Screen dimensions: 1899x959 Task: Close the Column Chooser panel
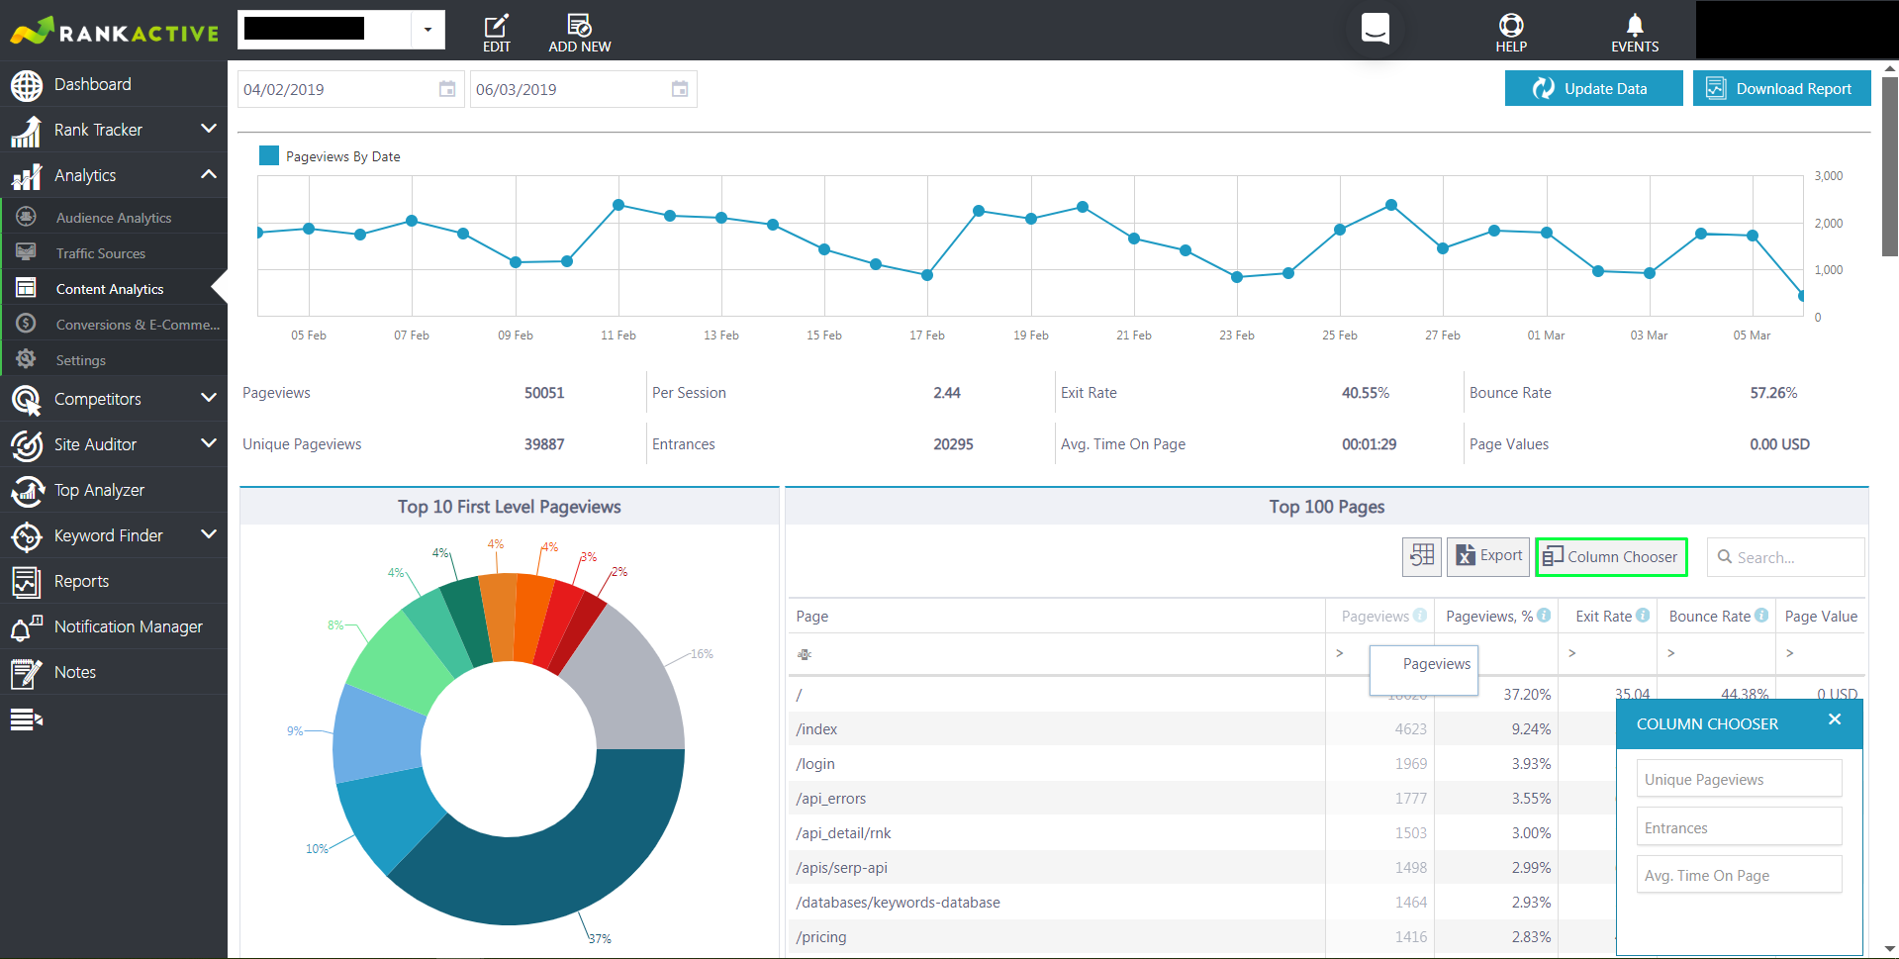pyautogui.click(x=1835, y=719)
